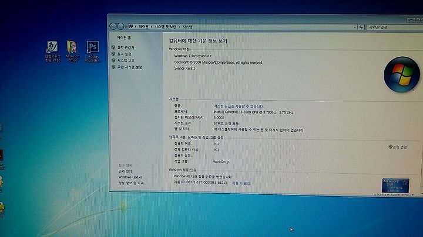Click the Intel Core i3-6100 processor value
Viewport: 423px width, 237px height.
click(x=253, y=112)
